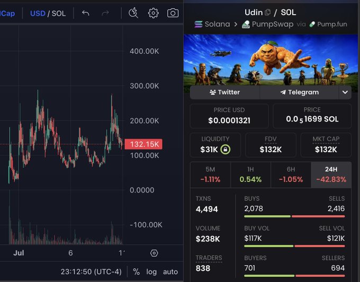Open quick search lightning icon

tap(133, 13)
